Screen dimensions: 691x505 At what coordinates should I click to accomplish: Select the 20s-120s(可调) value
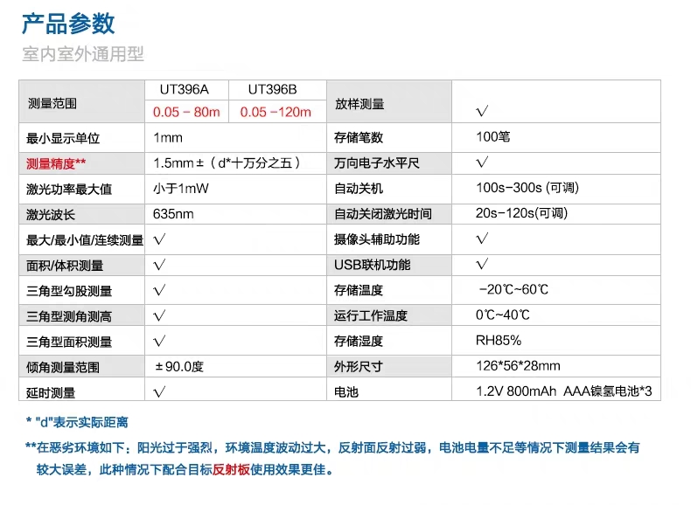click(522, 213)
